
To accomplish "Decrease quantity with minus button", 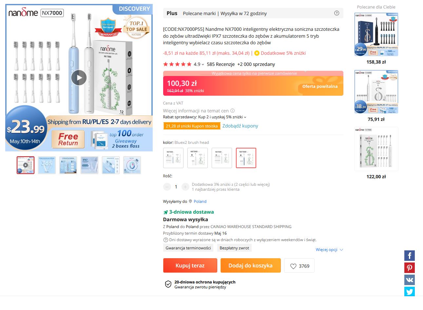I will pyautogui.click(x=167, y=187).
